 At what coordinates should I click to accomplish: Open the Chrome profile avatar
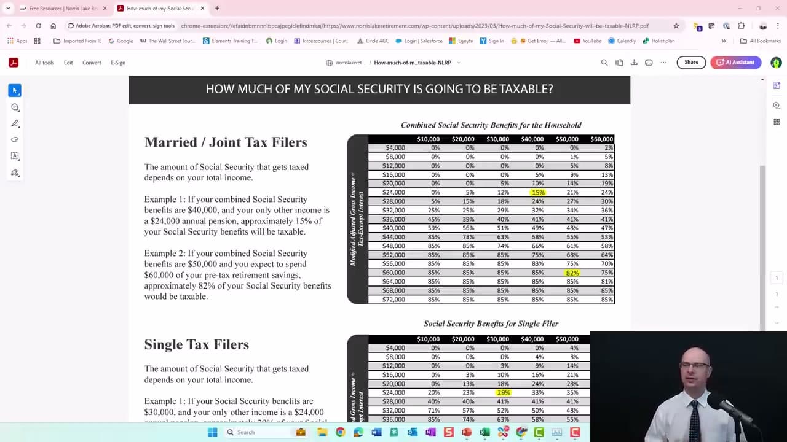tap(763, 26)
